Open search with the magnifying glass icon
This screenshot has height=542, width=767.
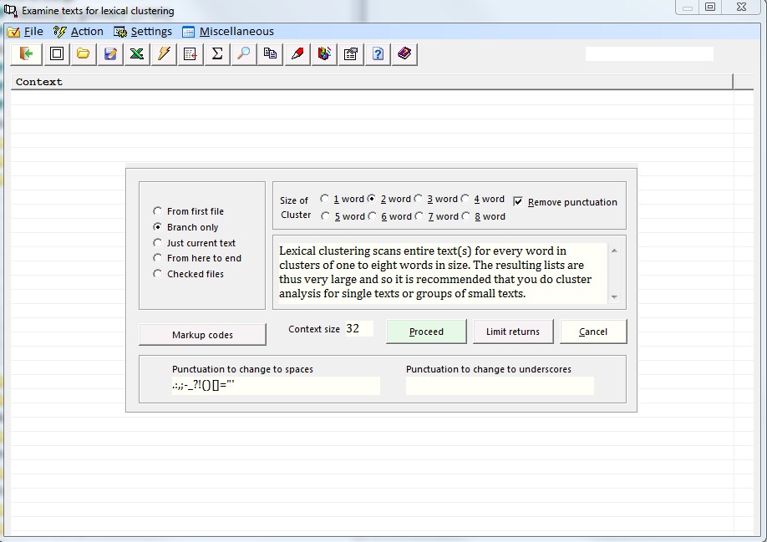[243, 54]
